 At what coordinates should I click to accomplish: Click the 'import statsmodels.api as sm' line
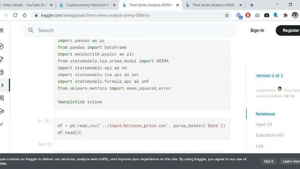click(92, 68)
